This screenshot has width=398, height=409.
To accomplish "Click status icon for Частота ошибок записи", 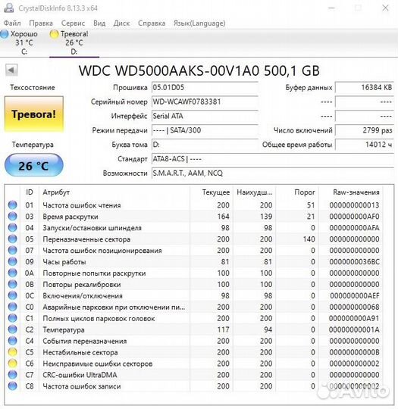I will point(12,386).
